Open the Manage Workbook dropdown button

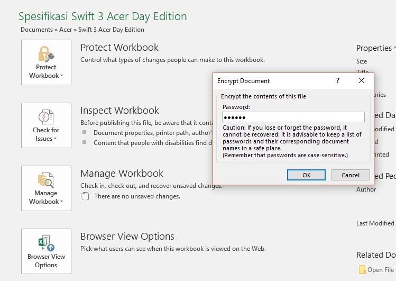click(46, 188)
